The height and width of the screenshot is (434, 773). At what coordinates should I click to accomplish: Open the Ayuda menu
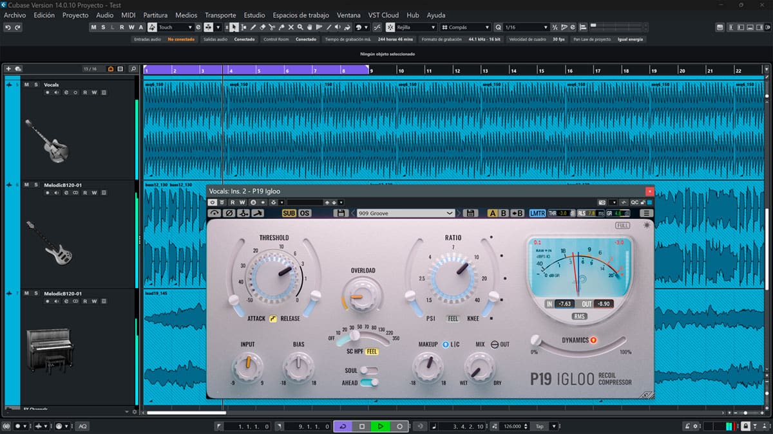point(436,15)
